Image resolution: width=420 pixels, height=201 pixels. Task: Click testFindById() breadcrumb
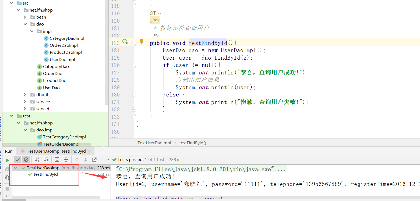[193, 143]
